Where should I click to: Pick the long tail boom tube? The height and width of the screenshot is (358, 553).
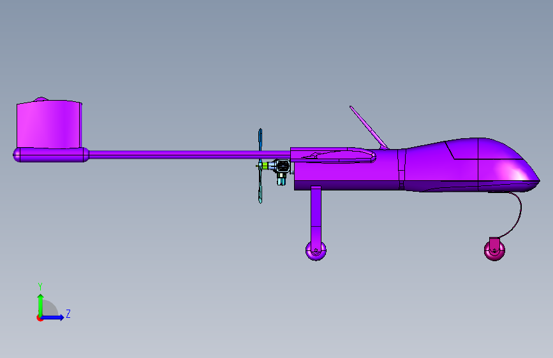pyautogui.click(x=189, y=154)
